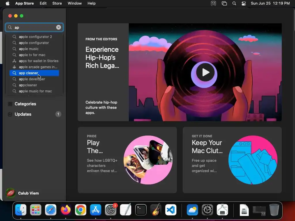295x221 pixels.
Task: Click the football account avatar
Action: point(11,193)
